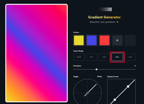Click the Precision slider track near its right end
The width and height of the screenshot is (144, 104).
coord(133,69)
